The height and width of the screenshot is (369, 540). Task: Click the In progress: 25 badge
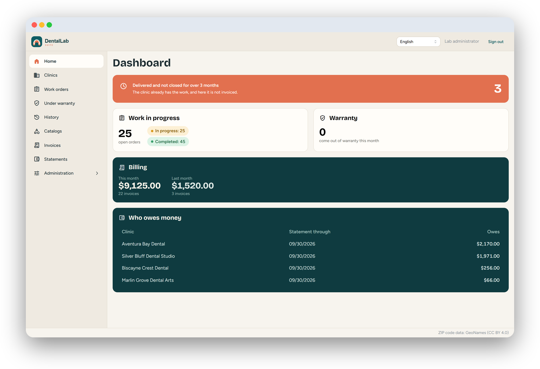pyautogui.click(x=168, y=131)
